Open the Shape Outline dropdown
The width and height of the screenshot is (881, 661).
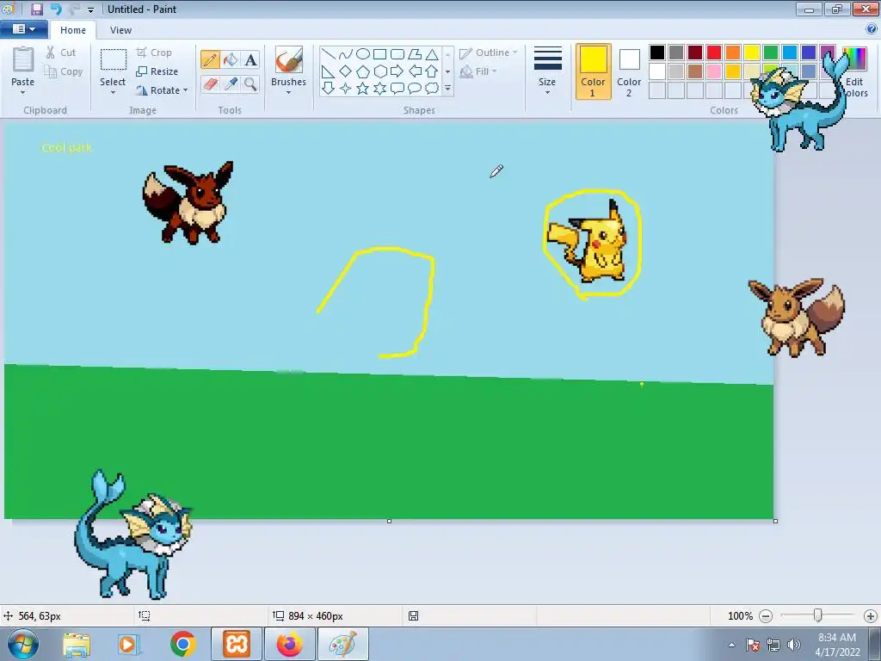488,53
